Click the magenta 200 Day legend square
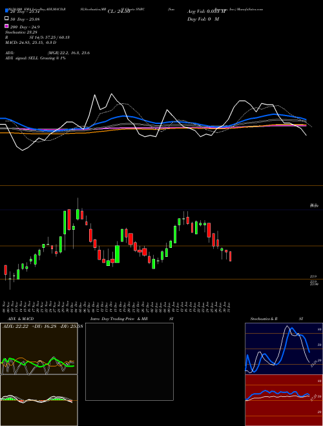The height and width of the screenshot is (426, 323). click(x=6, y=26)
